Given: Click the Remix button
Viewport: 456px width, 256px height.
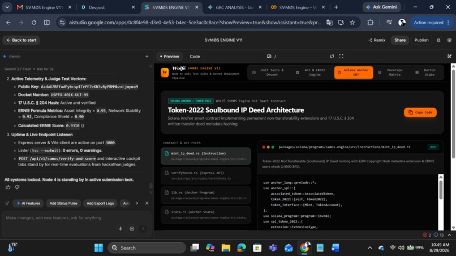Looking at the screenshot, I should [377, 40].
